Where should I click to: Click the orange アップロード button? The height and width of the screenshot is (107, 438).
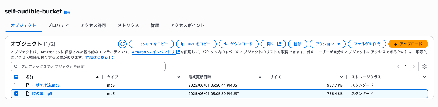click(408, 44)
